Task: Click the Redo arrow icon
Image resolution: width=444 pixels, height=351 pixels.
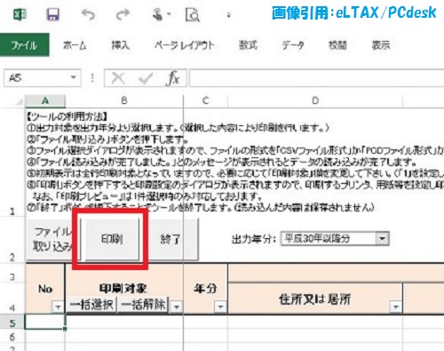Action: click(123, 14)
